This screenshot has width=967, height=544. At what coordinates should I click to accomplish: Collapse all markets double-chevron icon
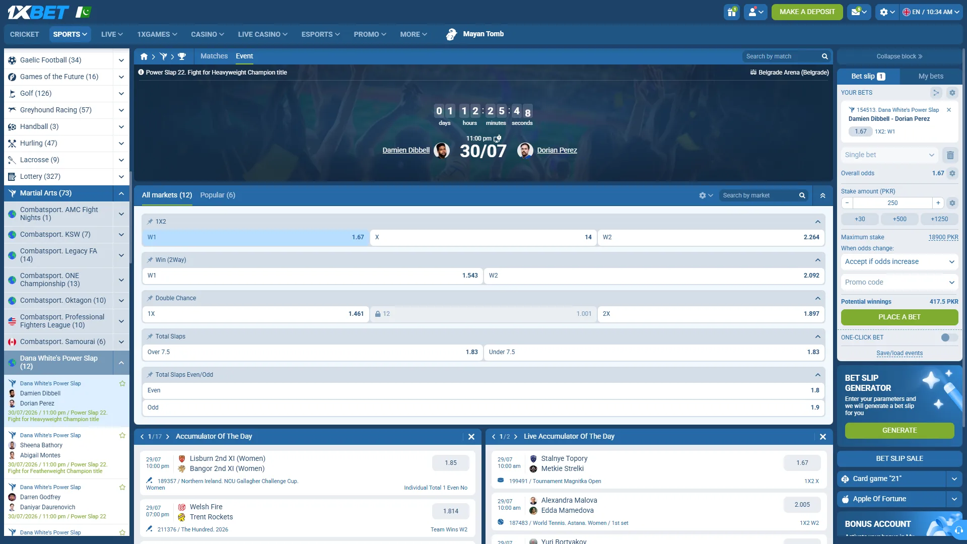pos(822,195)
